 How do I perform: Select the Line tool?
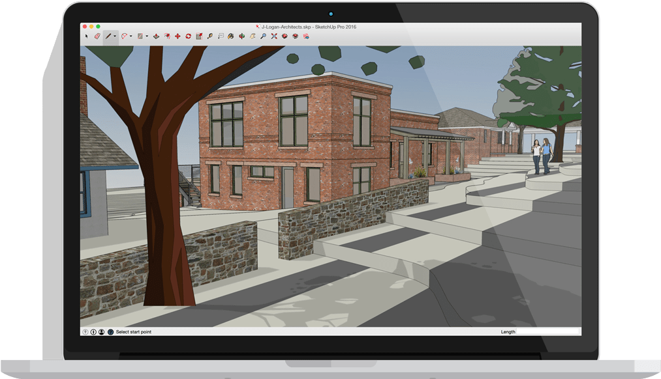108,37
